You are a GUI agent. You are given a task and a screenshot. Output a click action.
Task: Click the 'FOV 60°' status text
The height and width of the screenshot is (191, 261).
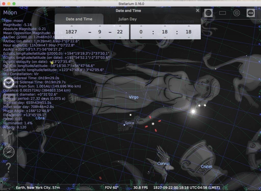[112, 188]
